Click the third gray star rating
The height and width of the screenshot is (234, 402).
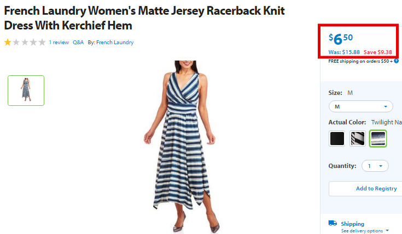click(25, 42)
